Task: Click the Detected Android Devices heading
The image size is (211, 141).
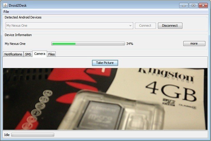Action: [x=23, y=17]
